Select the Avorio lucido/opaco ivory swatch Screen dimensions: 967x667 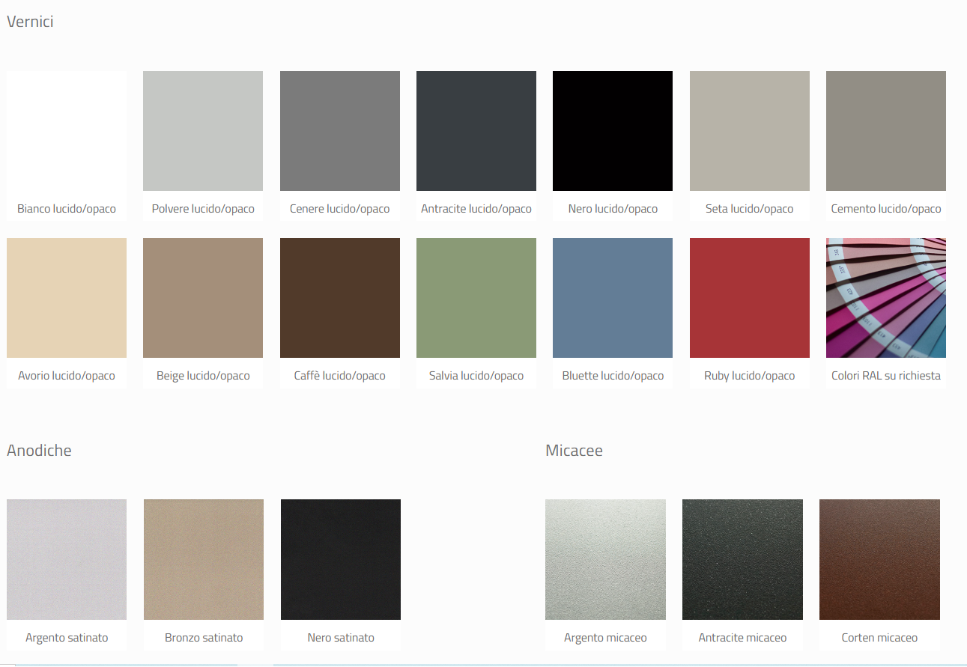click(67, 298)
